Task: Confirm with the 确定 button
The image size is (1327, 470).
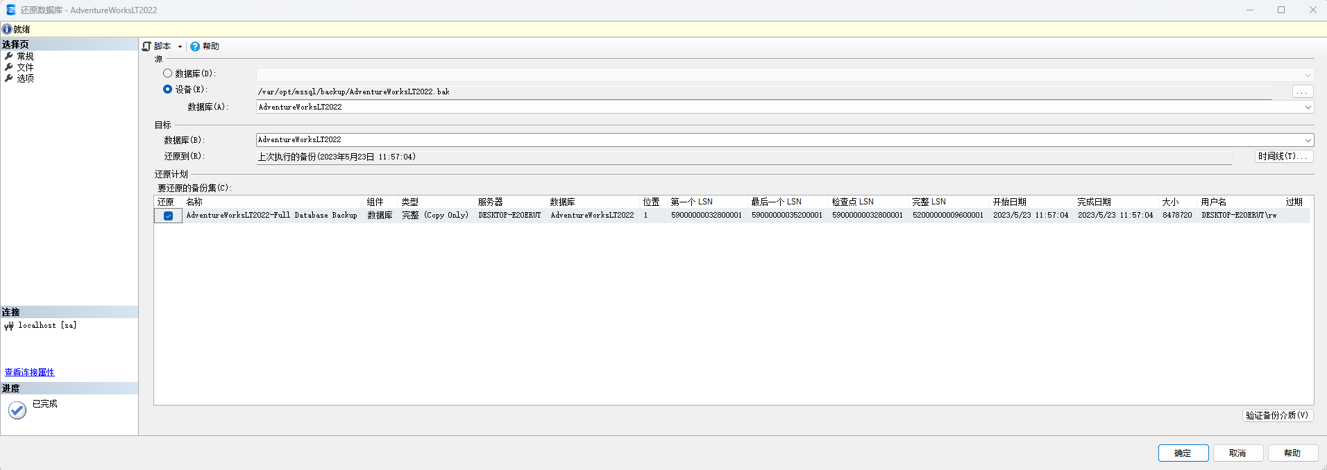Action: coord(1183,453)
